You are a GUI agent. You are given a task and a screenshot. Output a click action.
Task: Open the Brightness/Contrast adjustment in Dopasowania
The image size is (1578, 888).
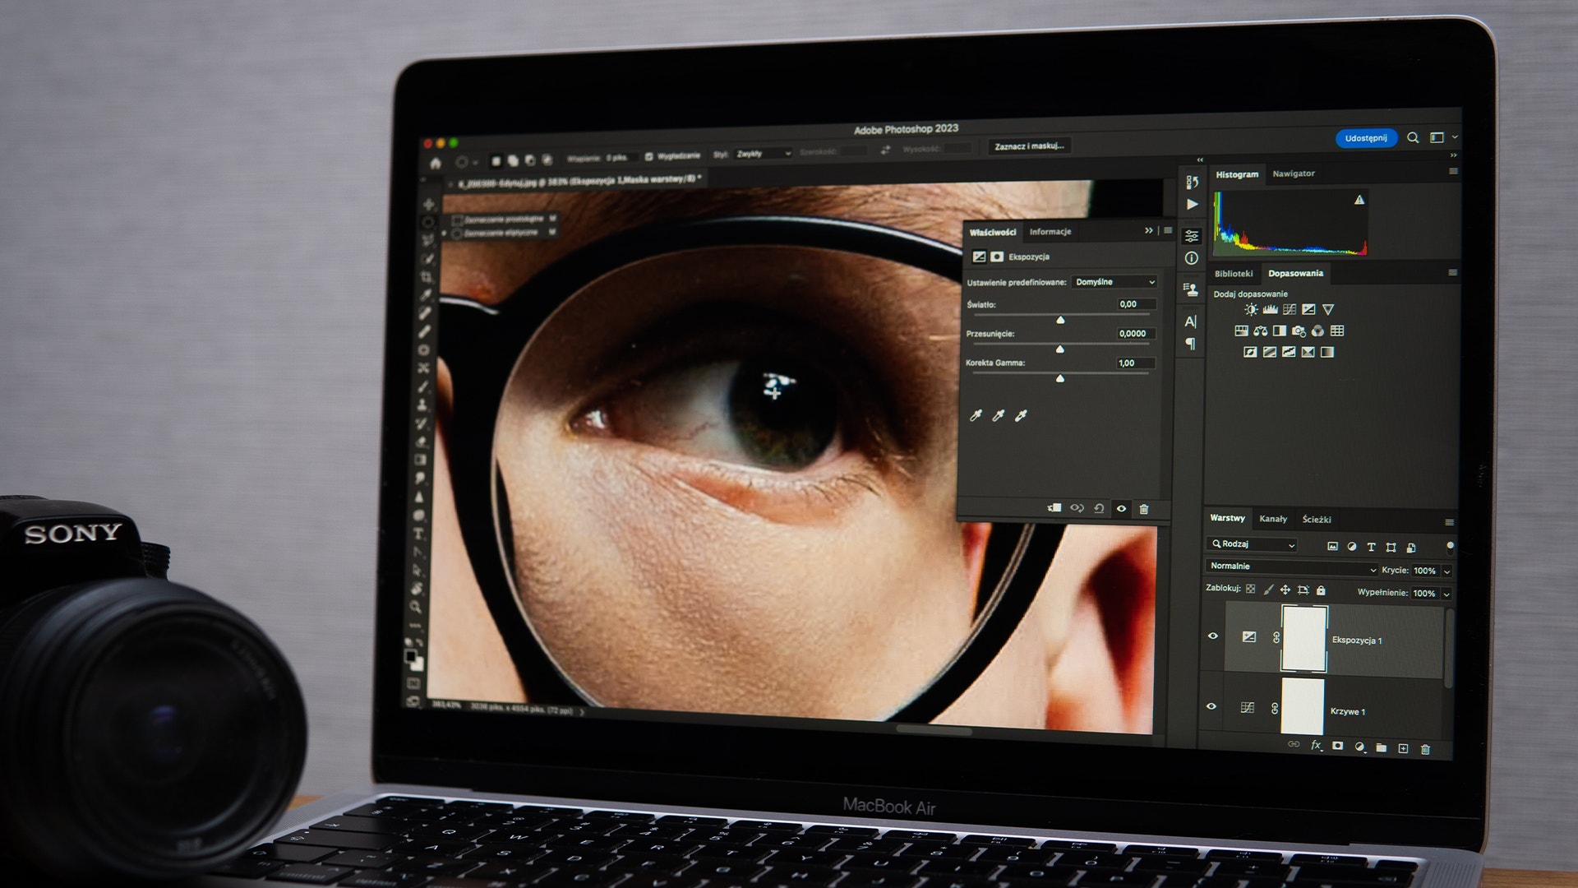(1251, 309)
